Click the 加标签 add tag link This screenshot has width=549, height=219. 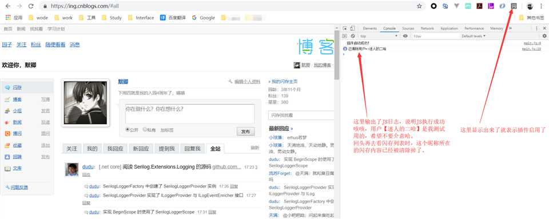(x=166, y=130)
